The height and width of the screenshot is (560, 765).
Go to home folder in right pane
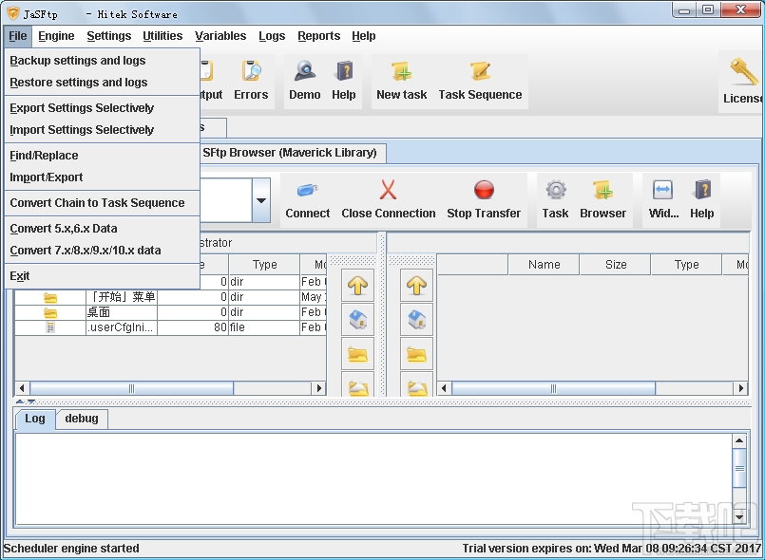coord(416,320)
